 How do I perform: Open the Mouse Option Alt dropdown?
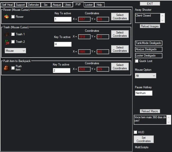pos(145,76)
